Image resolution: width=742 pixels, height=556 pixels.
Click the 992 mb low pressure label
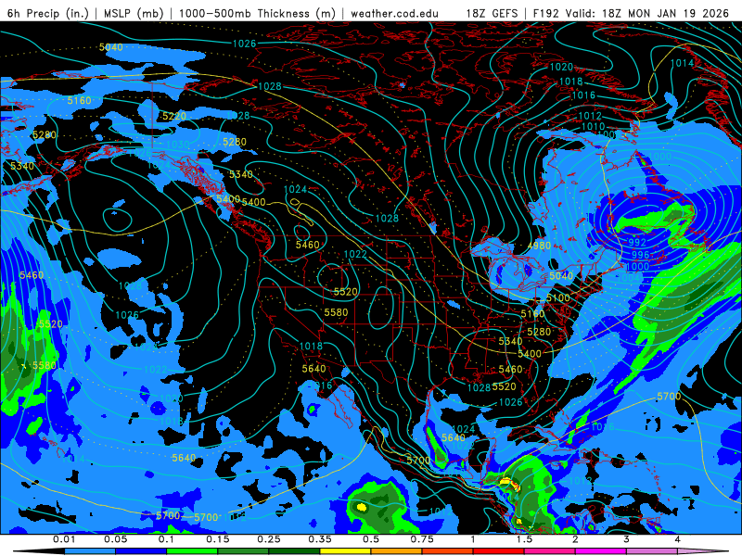[637, 242]
